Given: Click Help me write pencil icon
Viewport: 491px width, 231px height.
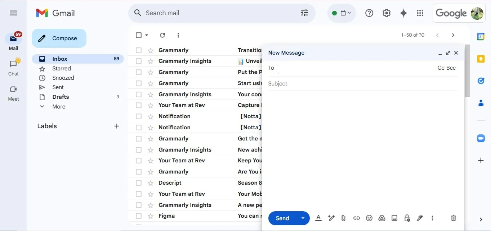Looking at the screenshot, I should pyautogui.click(x=331, y=218).
